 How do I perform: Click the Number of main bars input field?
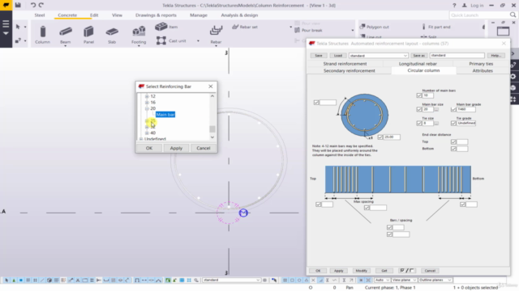(x=427, y=95)
